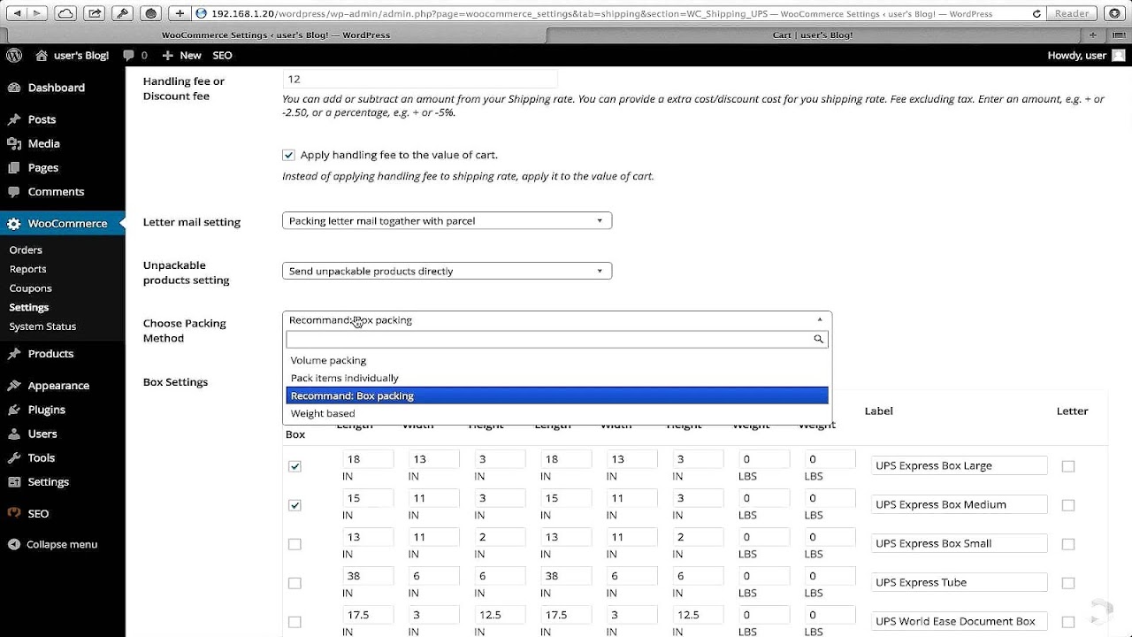
Task: Click the WordPress logo in admin bar
Action: (14, 55)
